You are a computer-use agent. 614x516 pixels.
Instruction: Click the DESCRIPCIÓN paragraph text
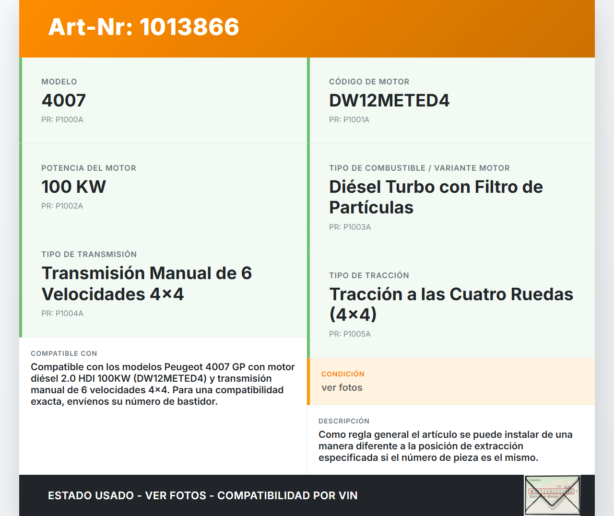[445, 446]
